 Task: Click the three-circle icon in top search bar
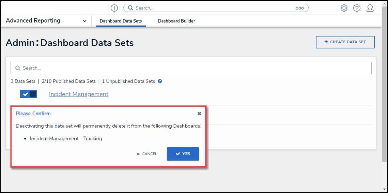pos(299,8)
